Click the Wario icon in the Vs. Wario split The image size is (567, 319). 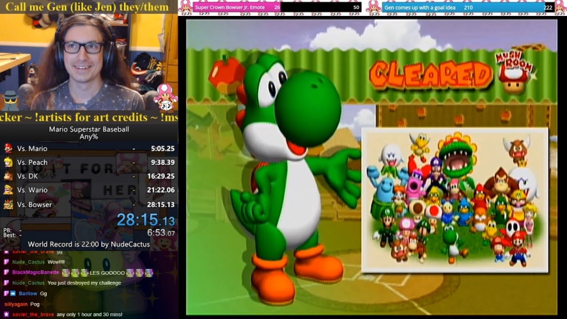[8, 190]
